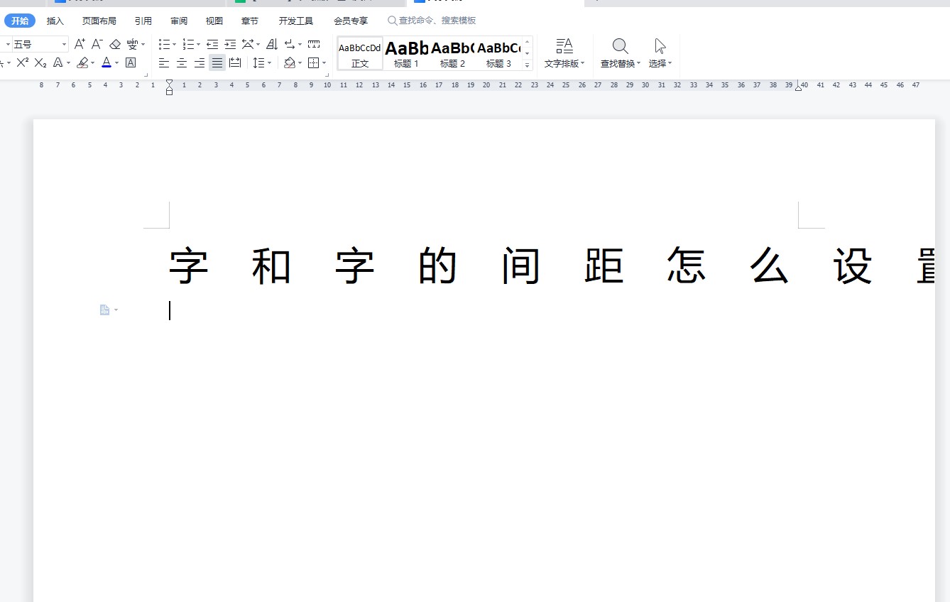Open the 会员专享 tab
This screenshot has width=950, height=602.
coord(351,21)
